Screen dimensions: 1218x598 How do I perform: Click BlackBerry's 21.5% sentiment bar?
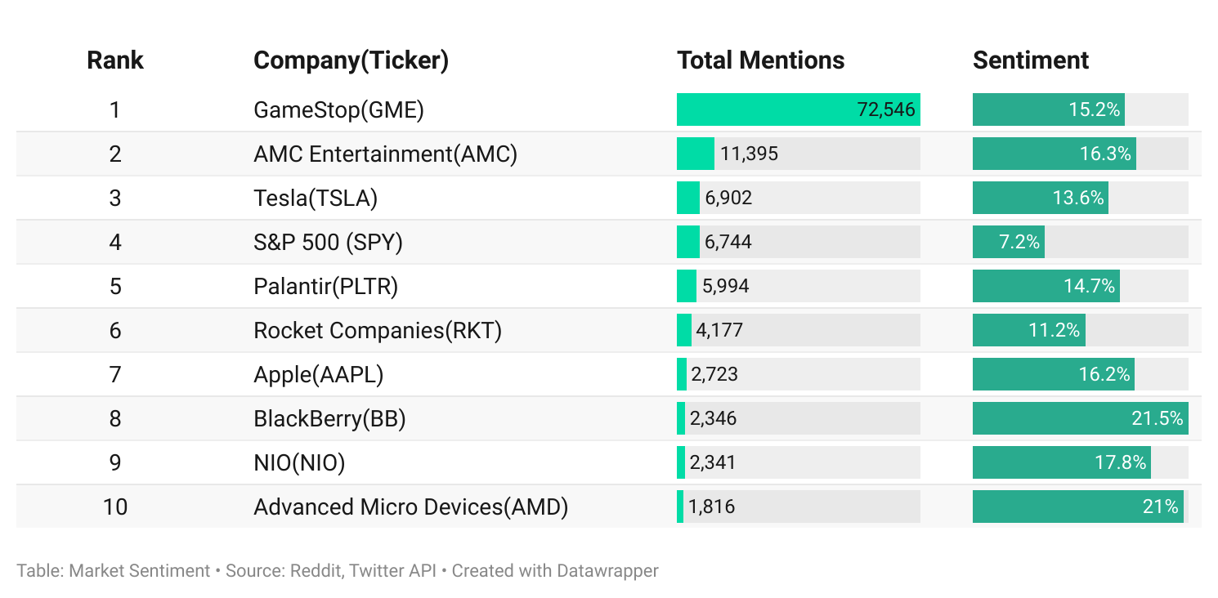(1079, 418)
